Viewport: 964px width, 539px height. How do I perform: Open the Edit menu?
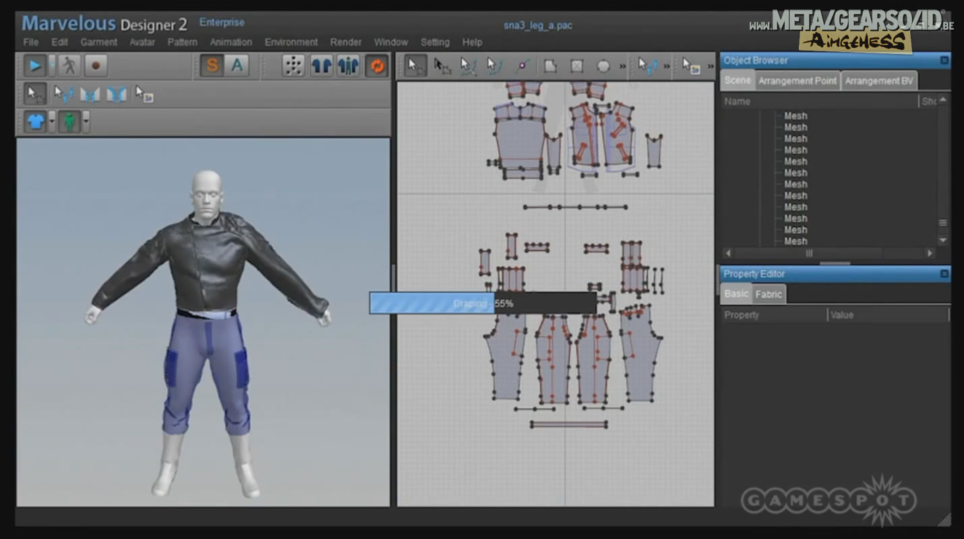(x=60, y=42)
